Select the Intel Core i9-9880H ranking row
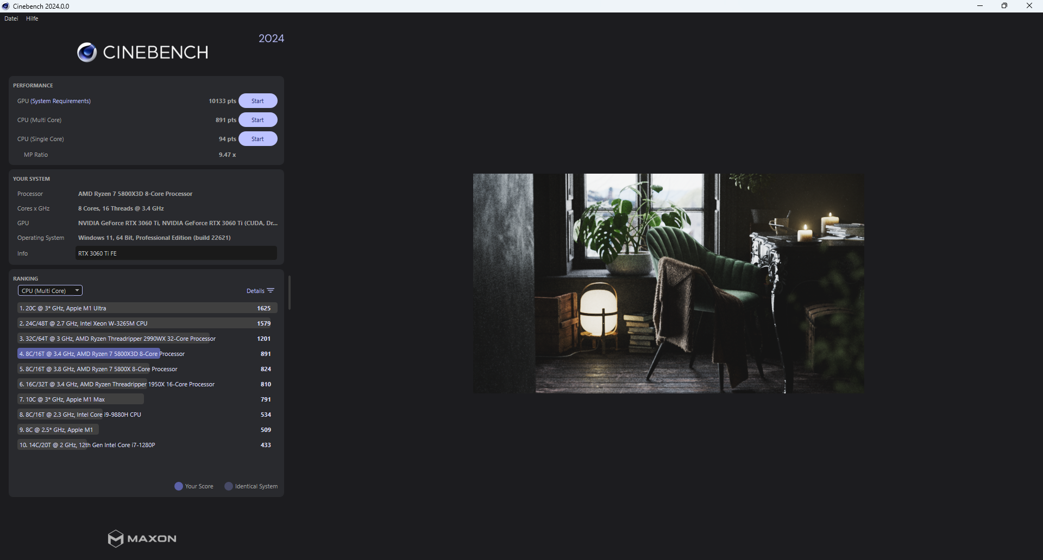Image resolution: width=1043 pixels, height=560 pixels. click(x=147, y=415)
